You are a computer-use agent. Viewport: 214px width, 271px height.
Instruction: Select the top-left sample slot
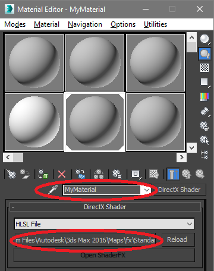pos(34,62)
